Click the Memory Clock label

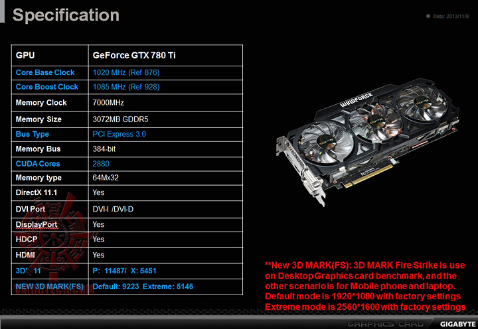[x=41, y=103]
